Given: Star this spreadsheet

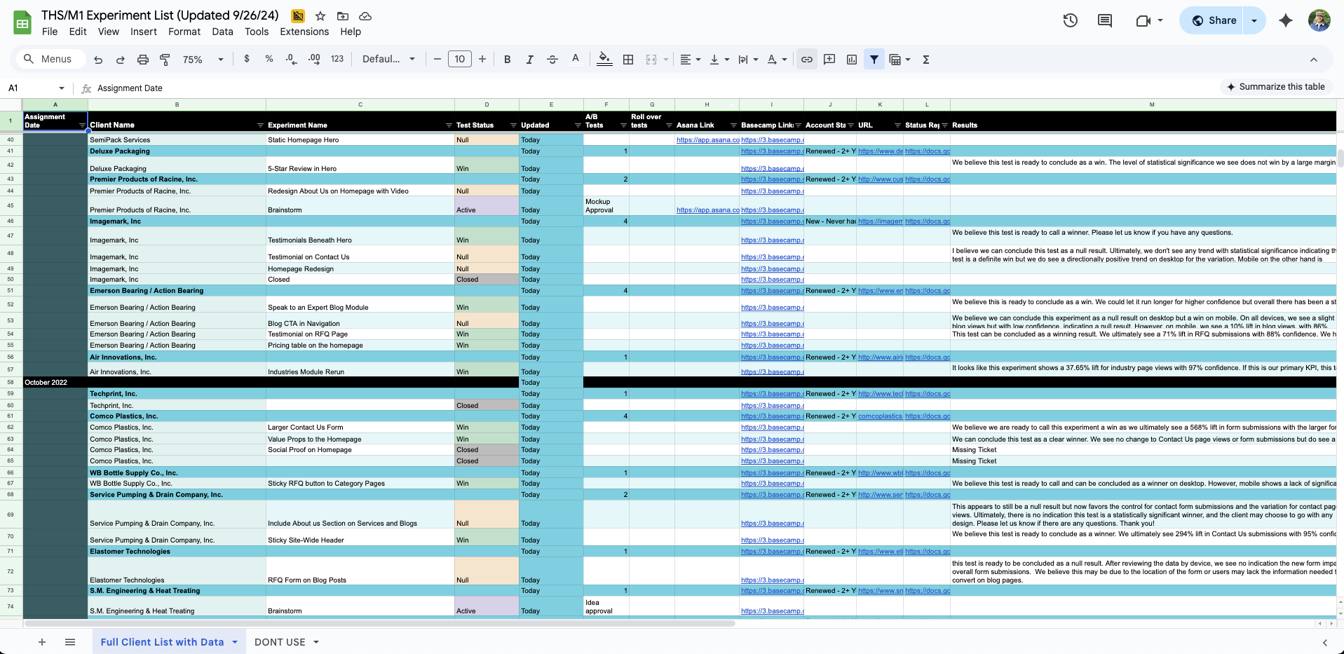Looking at the screenshot, I should point(320,15).
